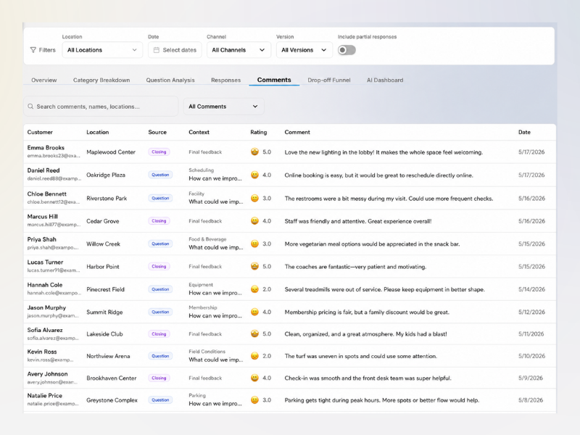Click Lucas Turner's 5.0 rating emoji
Image resolution: width=580 pixels, height=435 pixels.
click(x=254, y=266)
